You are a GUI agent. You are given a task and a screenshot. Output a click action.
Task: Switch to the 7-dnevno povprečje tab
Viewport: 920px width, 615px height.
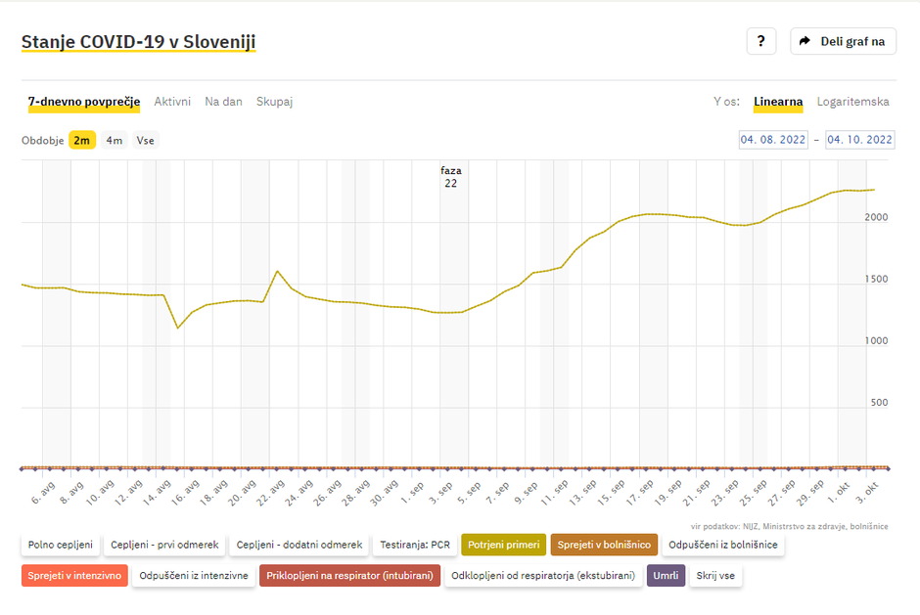tap(84, 102)
